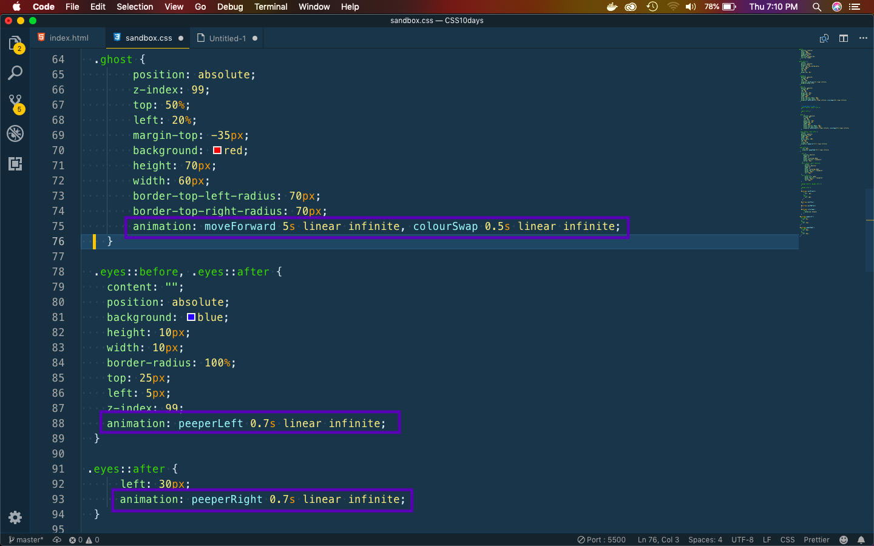This screenshot has height=546, width=874.
Task: Click line number 88 in the gutter
Action: pos(58,423)
